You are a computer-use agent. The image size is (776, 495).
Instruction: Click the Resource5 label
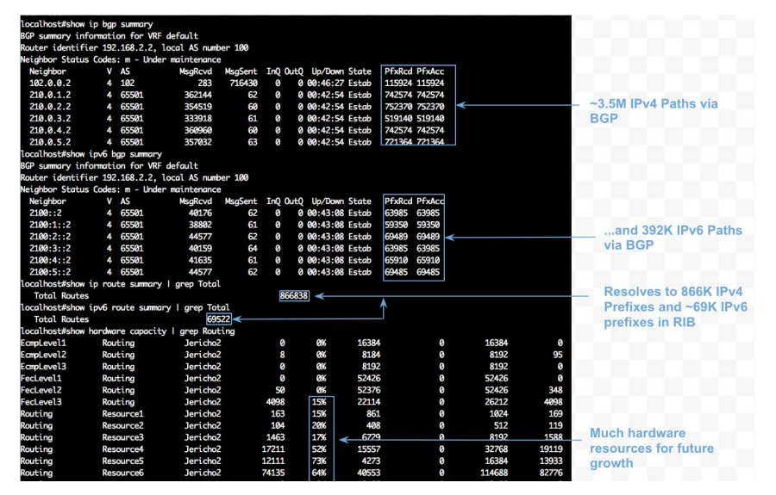tap(122, 461)
